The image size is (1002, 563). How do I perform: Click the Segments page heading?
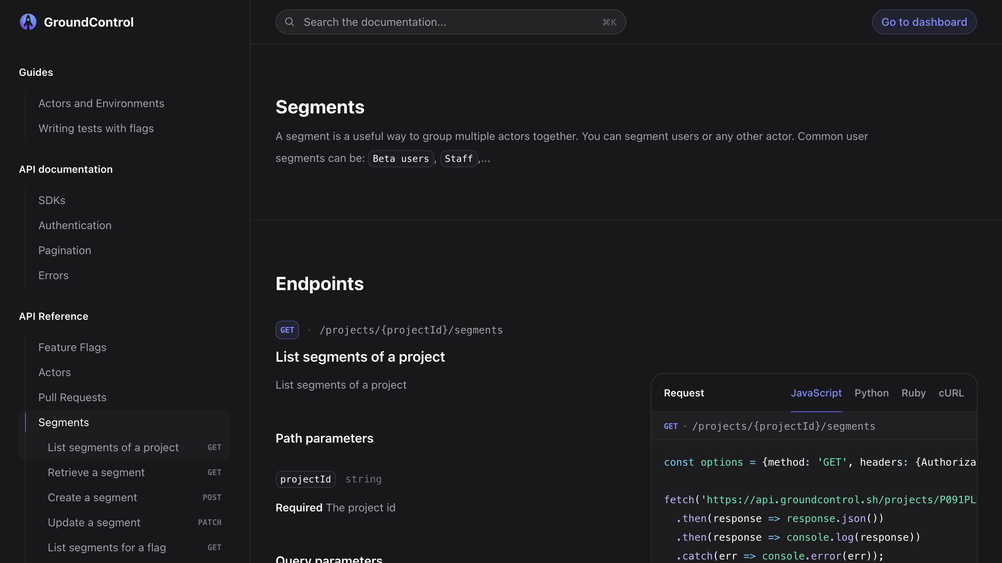(320, 107)
